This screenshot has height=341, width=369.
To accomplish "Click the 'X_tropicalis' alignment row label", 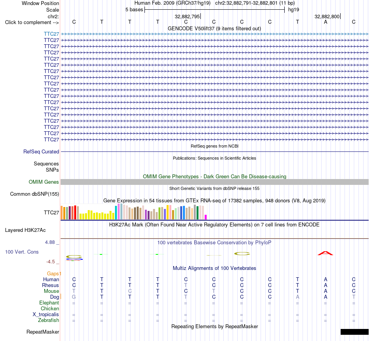I will point(46,315).
